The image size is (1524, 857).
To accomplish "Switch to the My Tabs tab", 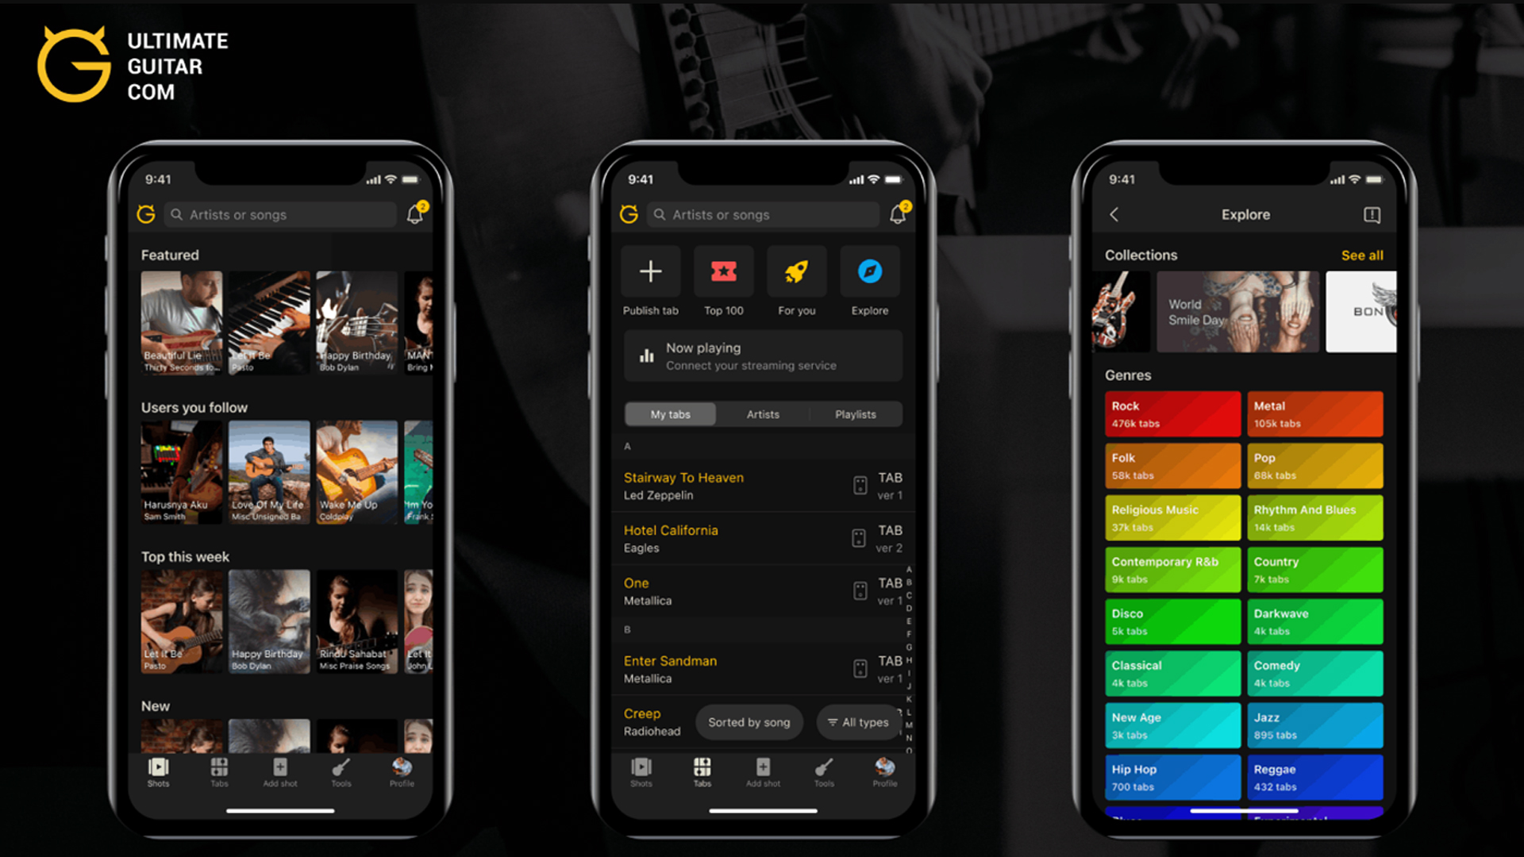I will tap(670, 413).
